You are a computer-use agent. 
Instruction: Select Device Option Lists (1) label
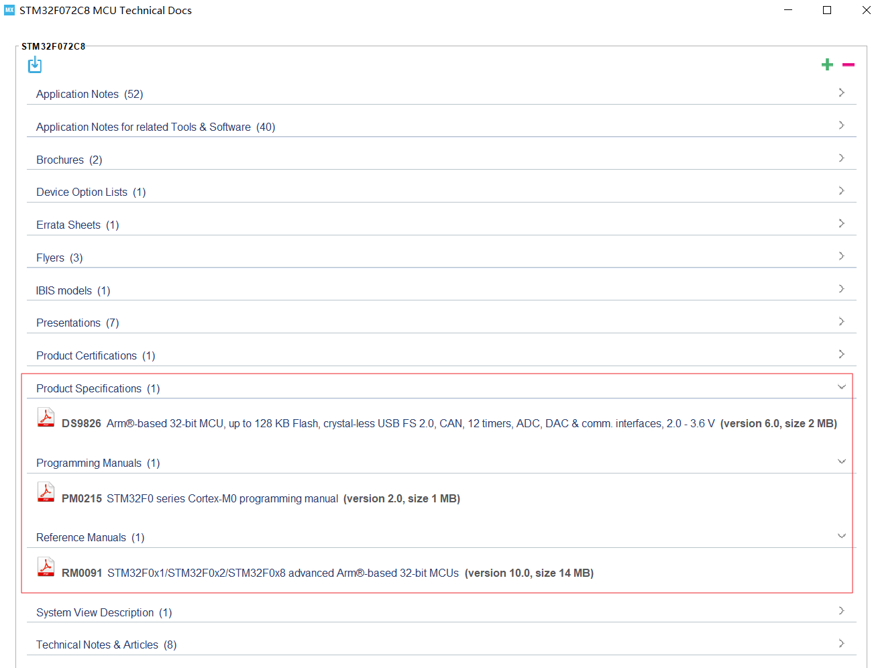[x=91, y=192]
